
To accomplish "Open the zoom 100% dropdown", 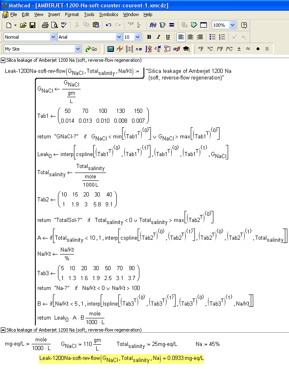I will 232,25.
